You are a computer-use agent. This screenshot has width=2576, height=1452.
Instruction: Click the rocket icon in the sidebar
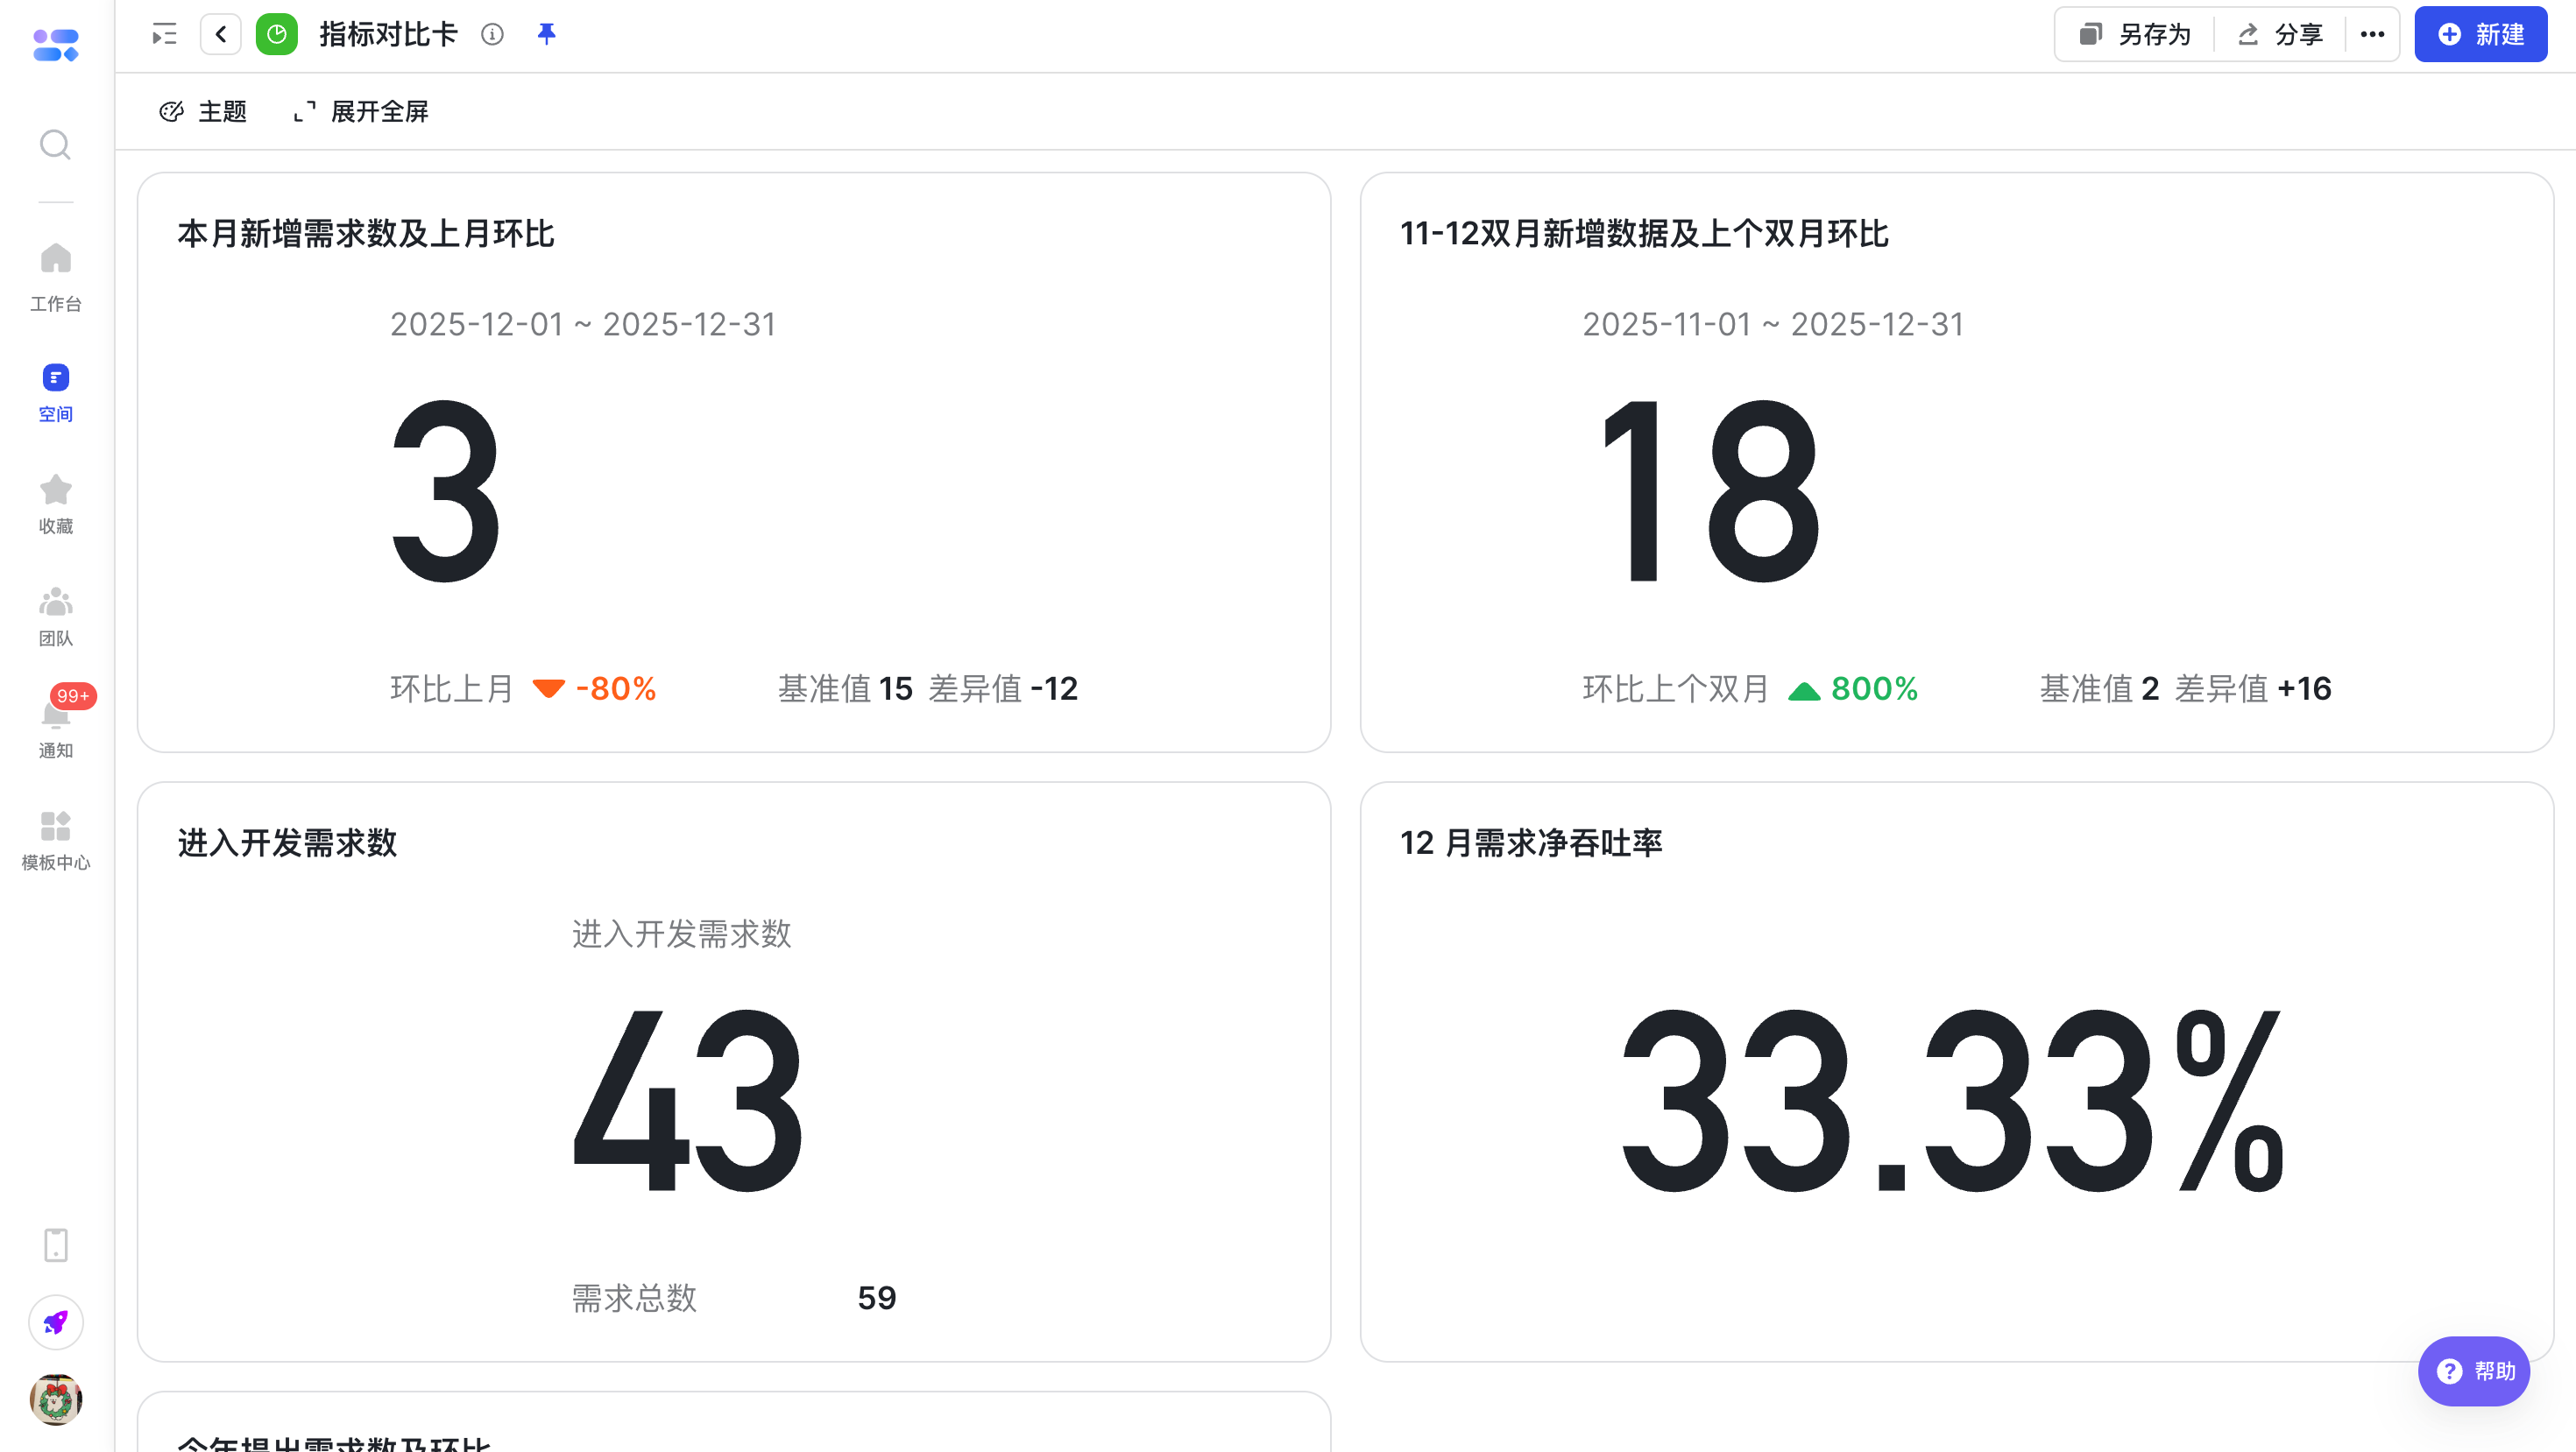tap(56, 1322)
